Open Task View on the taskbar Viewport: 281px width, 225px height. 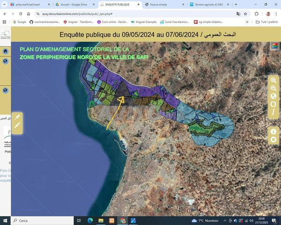pyautogui.click(x=79, y=221)
